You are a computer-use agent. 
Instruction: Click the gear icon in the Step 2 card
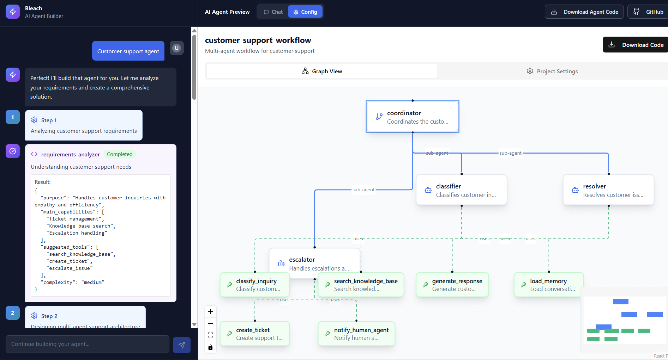click(x=34, y=316)
